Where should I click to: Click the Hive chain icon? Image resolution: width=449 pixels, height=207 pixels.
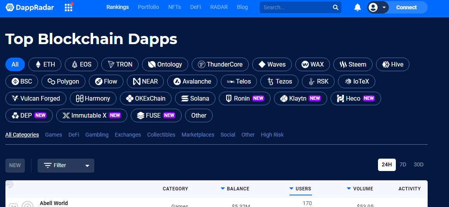click(386, 65)
